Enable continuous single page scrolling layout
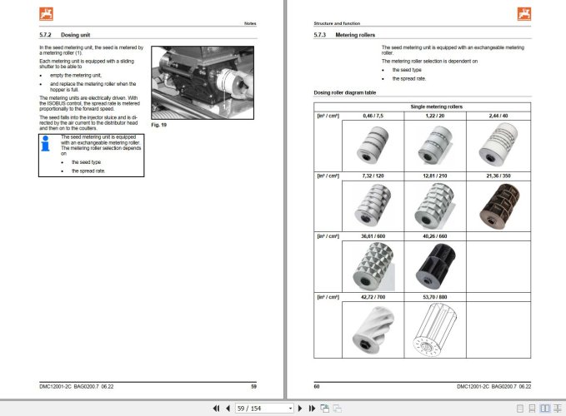The image size is (566, 416). tap(532, 409)
